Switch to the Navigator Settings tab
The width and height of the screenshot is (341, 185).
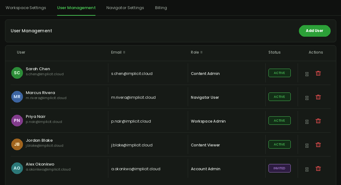pos(125,8)
